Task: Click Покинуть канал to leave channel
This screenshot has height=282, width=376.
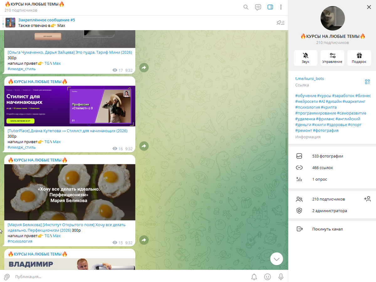Action: pos(332,229)
